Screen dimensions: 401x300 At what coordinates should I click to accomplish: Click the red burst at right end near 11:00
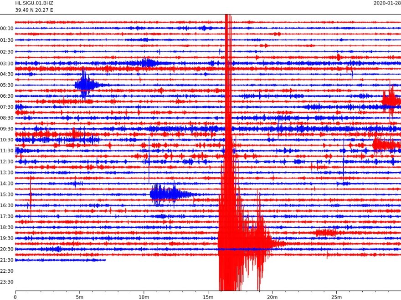[x=385, y=145]
